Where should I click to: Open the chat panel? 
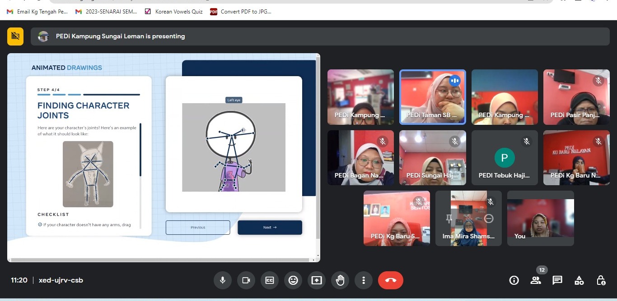coord(557,280)
